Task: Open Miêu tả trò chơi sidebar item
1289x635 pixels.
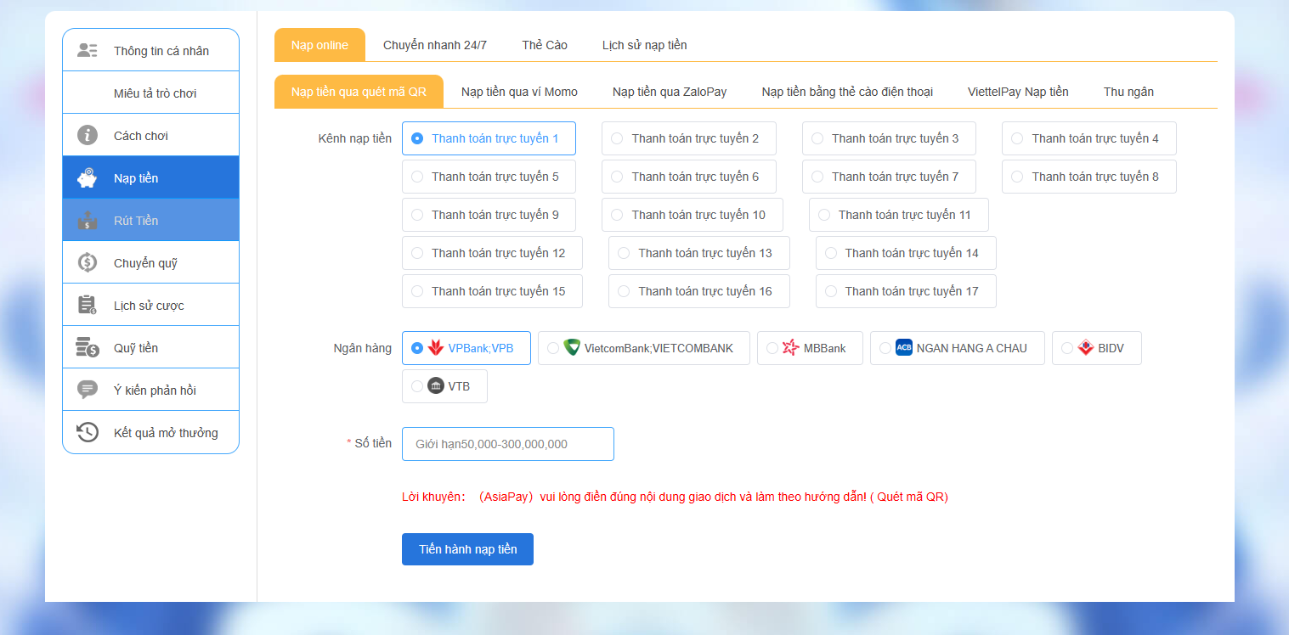Action: [x=155, y=93]
